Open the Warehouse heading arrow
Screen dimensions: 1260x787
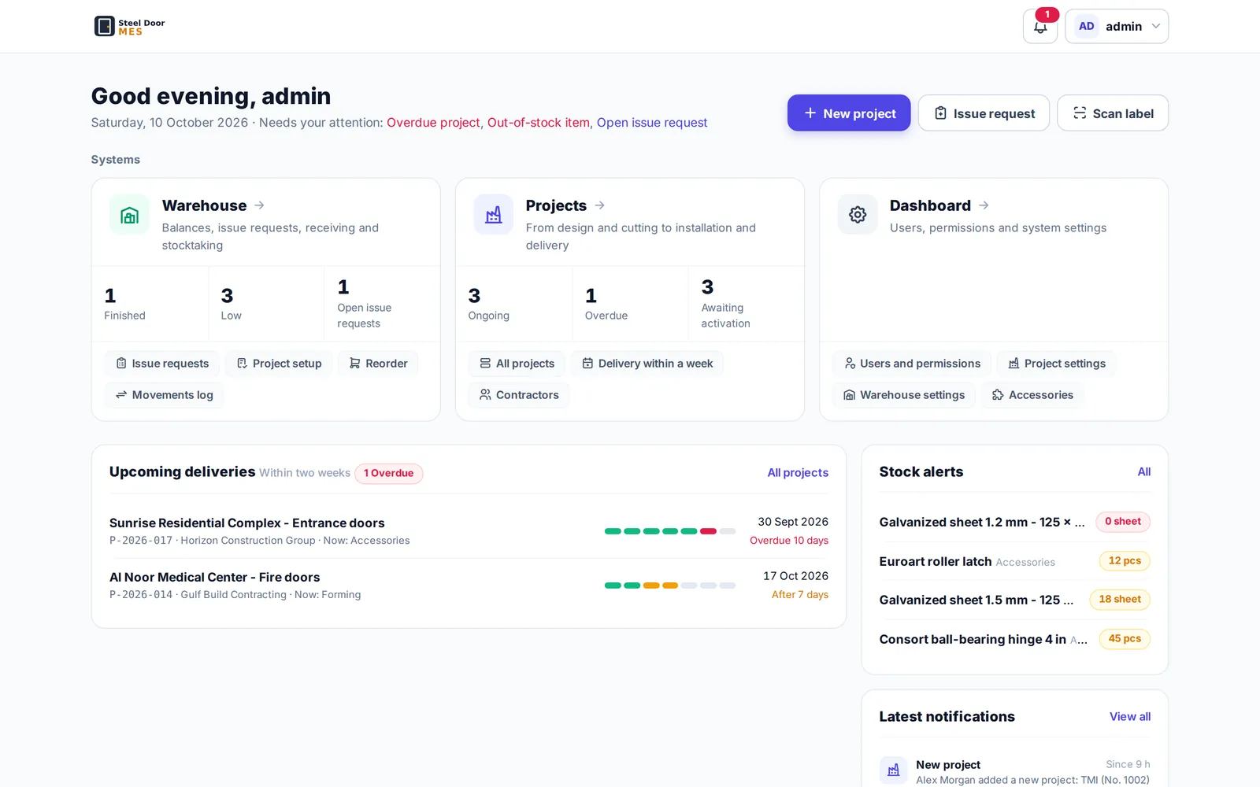click(259, 205)
